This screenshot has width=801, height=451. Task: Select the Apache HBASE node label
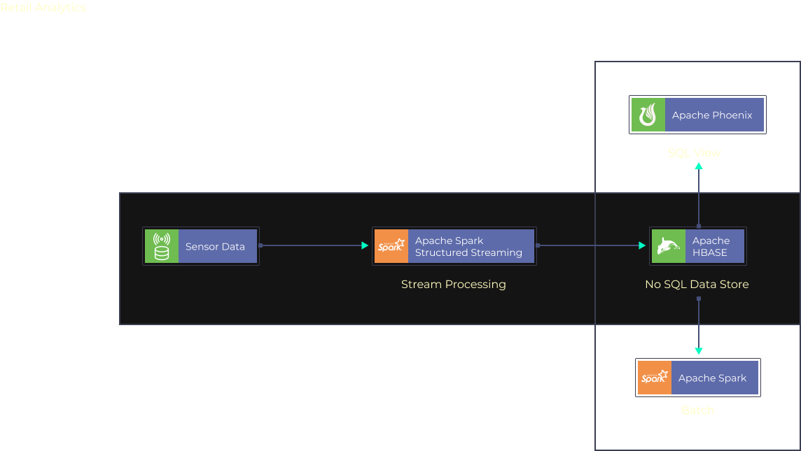(x=710, y=247)
